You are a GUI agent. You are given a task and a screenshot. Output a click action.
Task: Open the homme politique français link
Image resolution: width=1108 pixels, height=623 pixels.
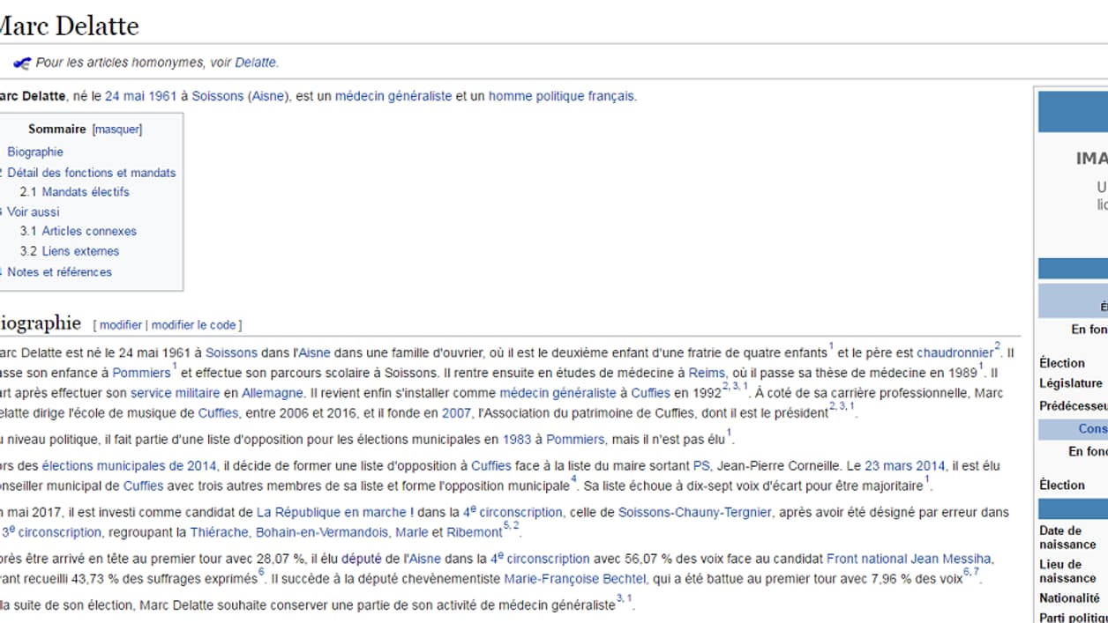561,96
